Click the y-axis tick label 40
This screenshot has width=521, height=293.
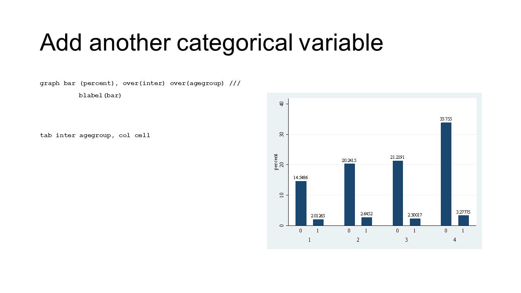[282, 104]
